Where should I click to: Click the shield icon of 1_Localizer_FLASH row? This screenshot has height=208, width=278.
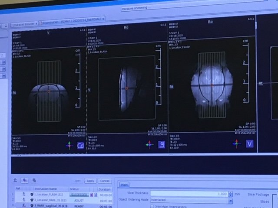32,195
